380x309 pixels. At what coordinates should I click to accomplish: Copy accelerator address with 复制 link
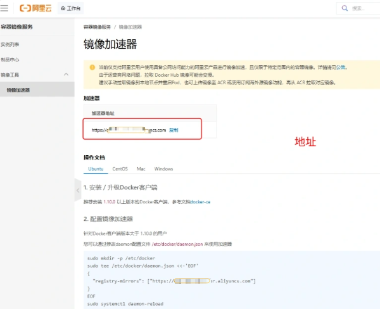tap(174, 130)
